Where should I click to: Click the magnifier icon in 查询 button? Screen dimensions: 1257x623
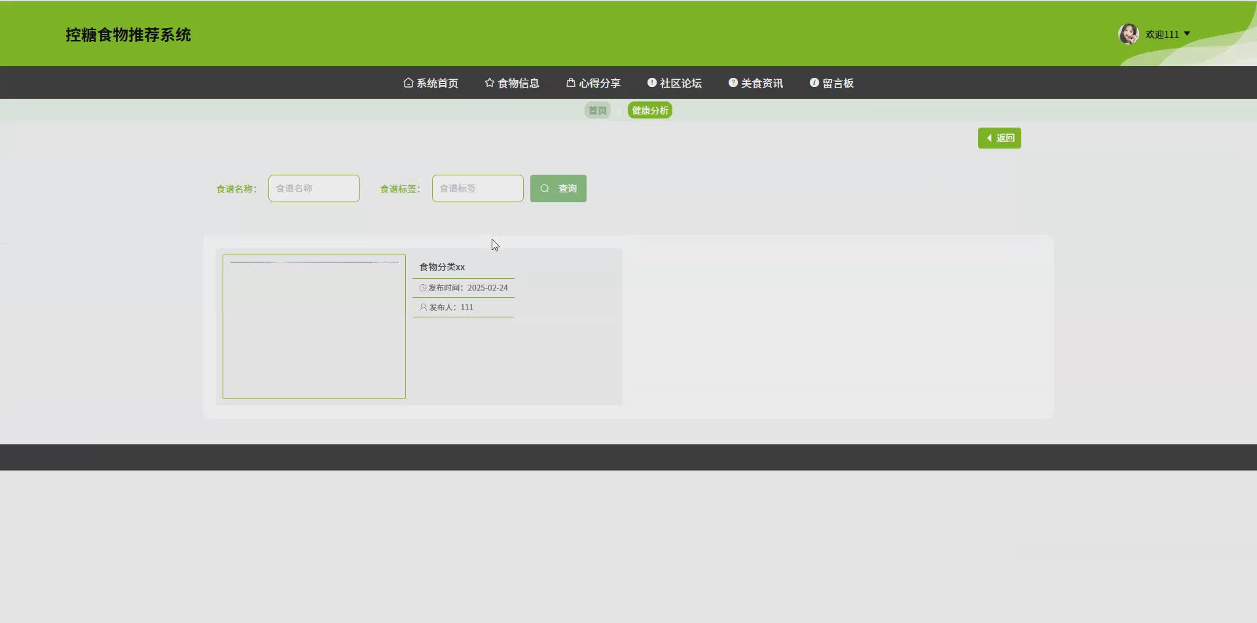pos(545,188)
